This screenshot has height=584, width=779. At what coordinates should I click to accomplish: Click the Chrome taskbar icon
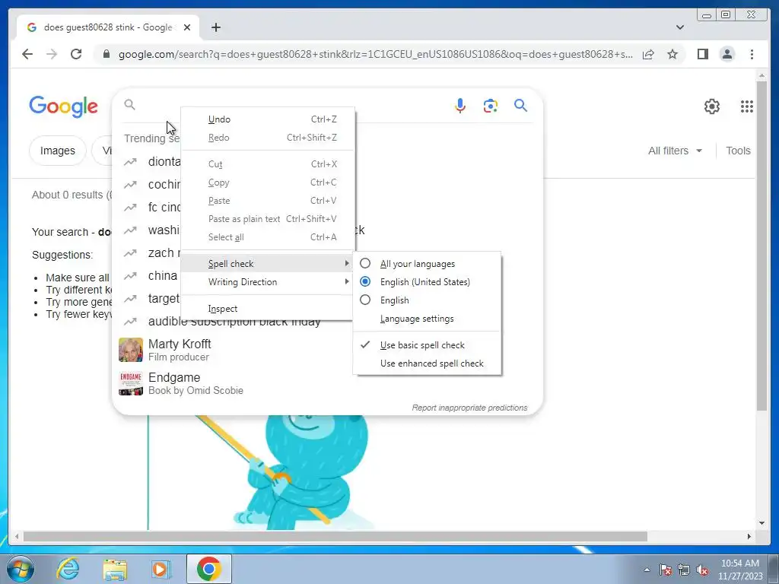[209, 569]
